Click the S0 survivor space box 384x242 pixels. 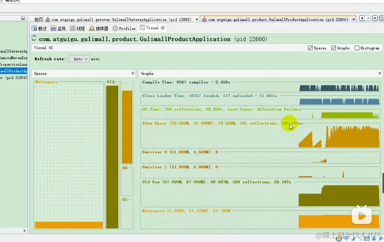tap(127, 182)
